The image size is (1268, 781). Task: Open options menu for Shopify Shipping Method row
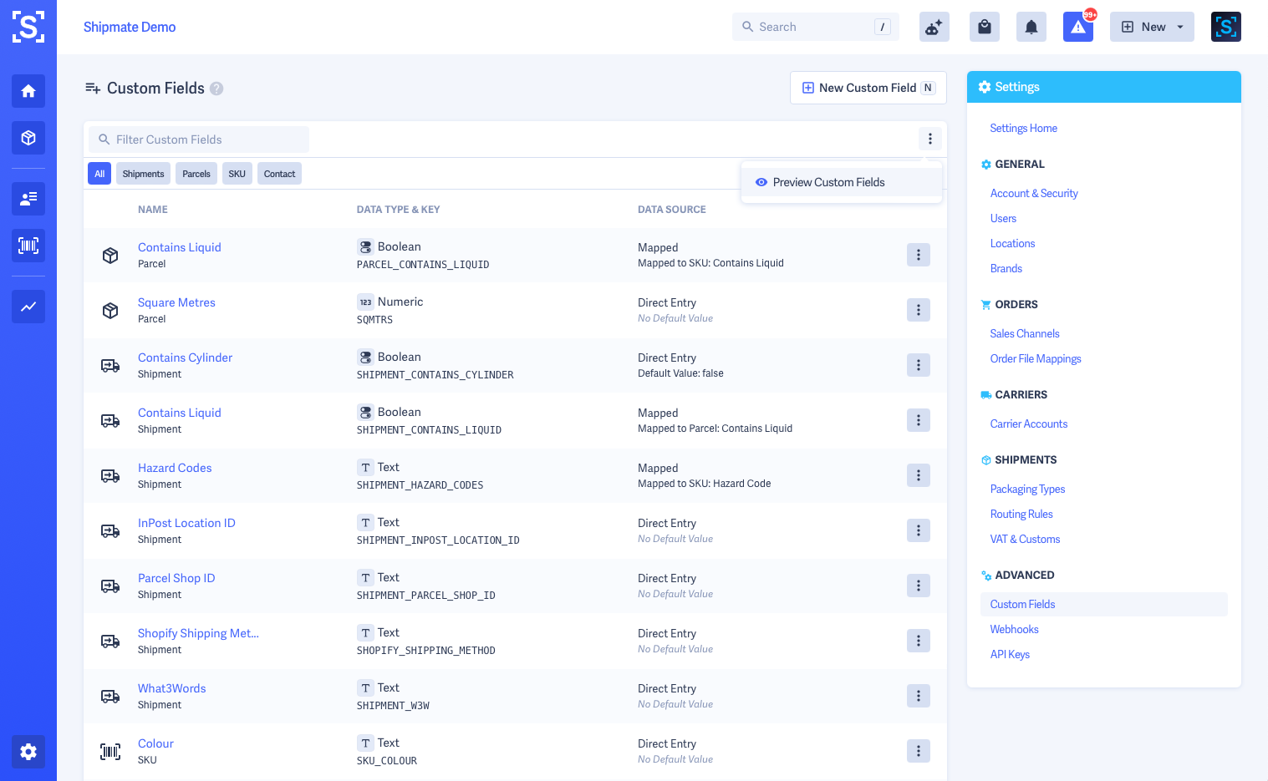coord(919,641)
